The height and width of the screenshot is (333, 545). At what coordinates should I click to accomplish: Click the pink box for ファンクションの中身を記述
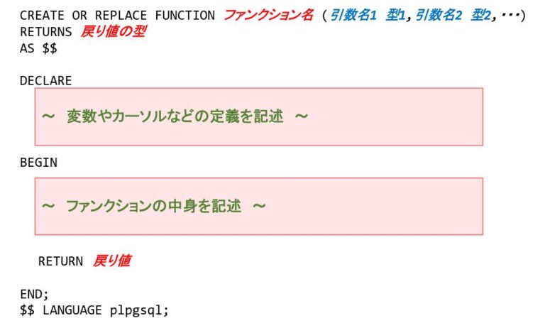(258, 206)
